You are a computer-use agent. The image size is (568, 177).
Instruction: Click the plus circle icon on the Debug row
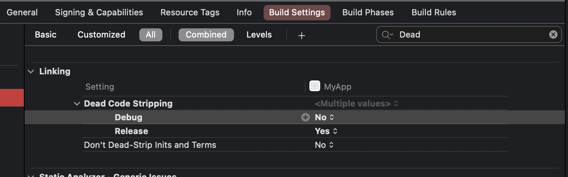(x=305, y=117)
